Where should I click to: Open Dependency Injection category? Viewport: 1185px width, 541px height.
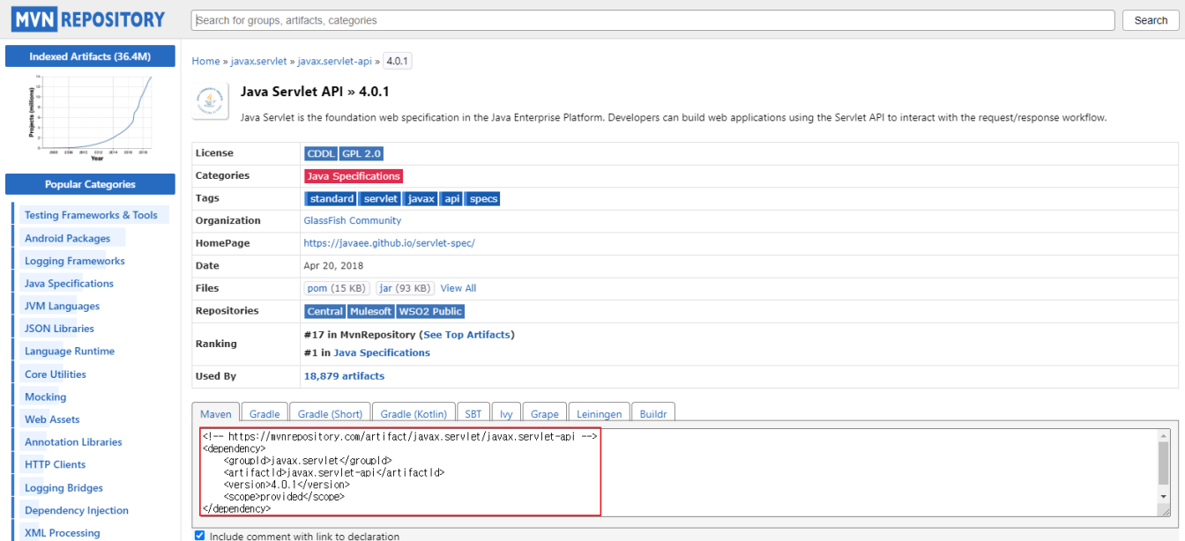(x=77, y=510)
